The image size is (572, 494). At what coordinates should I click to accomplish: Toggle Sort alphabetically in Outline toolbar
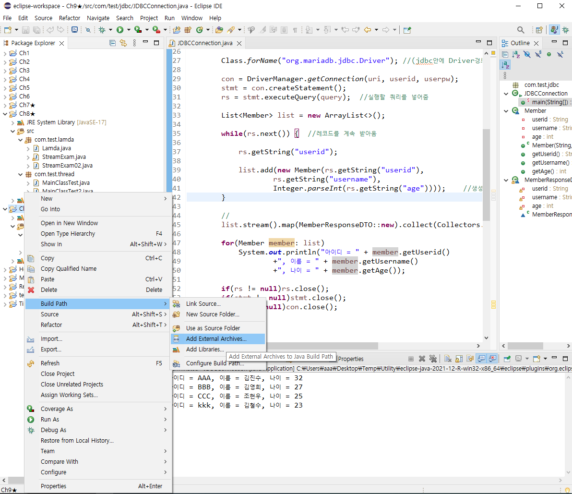(516, 55)
